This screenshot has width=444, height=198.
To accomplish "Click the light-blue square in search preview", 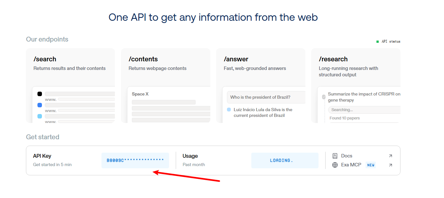I will tap(40, 116).
